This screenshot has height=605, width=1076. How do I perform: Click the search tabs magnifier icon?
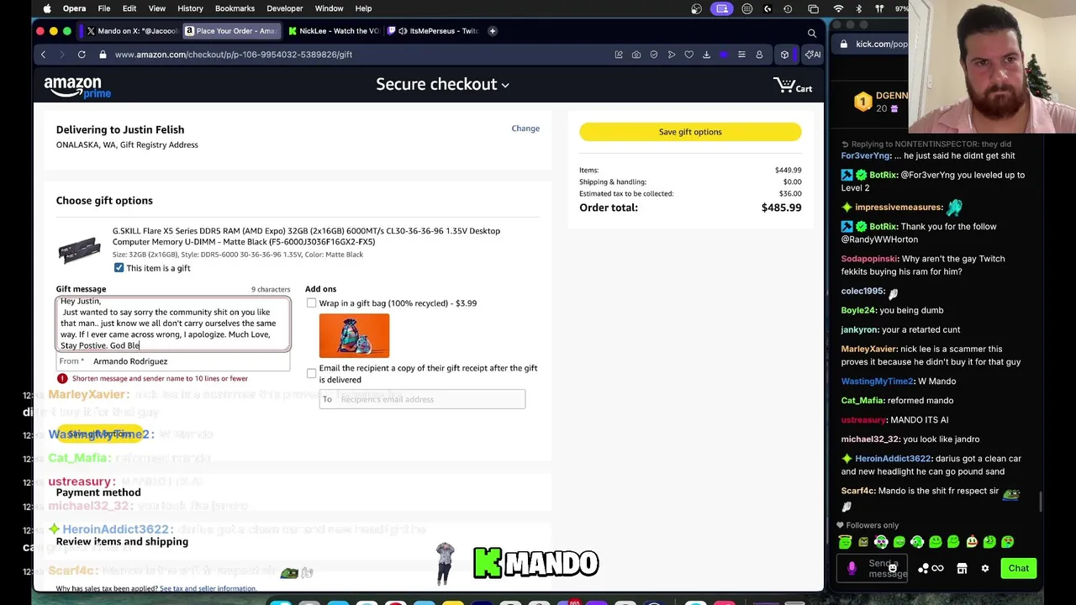812,34
